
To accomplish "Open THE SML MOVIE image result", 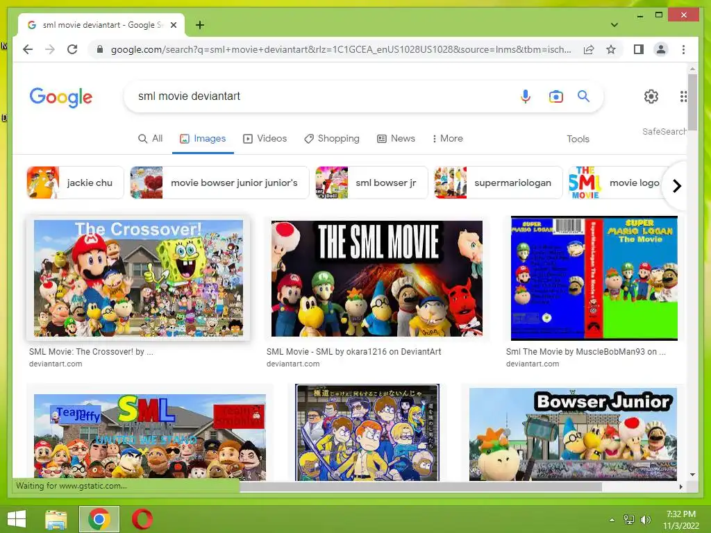I will coord(377,278).
